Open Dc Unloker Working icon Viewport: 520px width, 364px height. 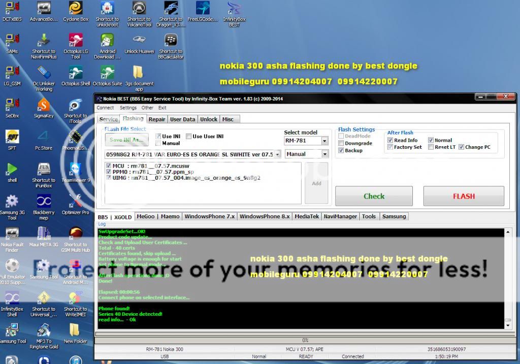(x=44, y=78)
